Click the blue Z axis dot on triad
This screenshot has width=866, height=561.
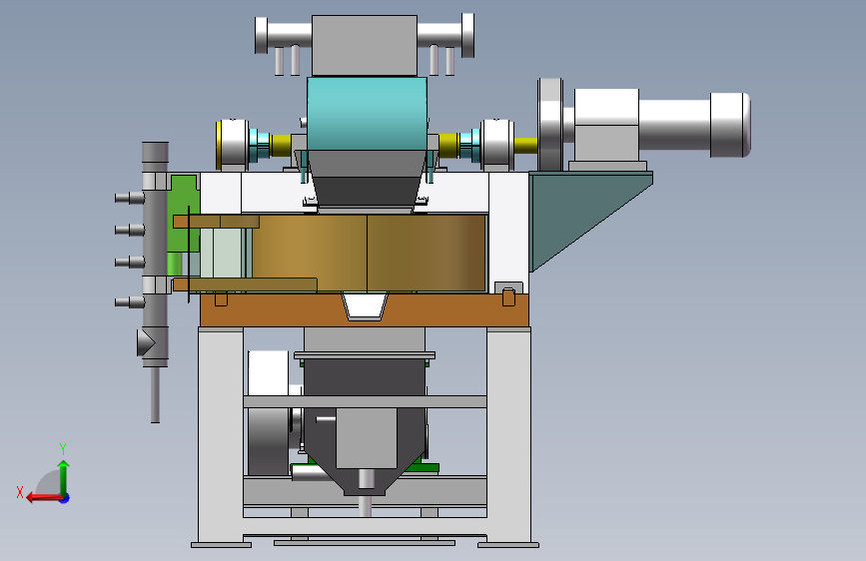click(65, 498)
